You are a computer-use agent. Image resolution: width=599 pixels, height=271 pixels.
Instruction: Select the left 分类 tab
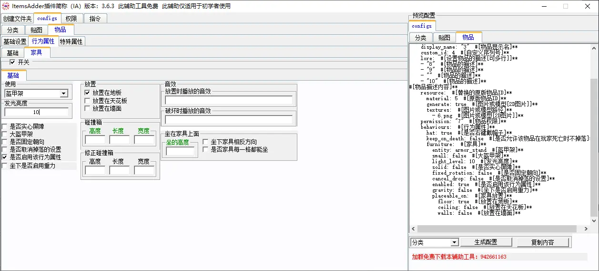13,30
